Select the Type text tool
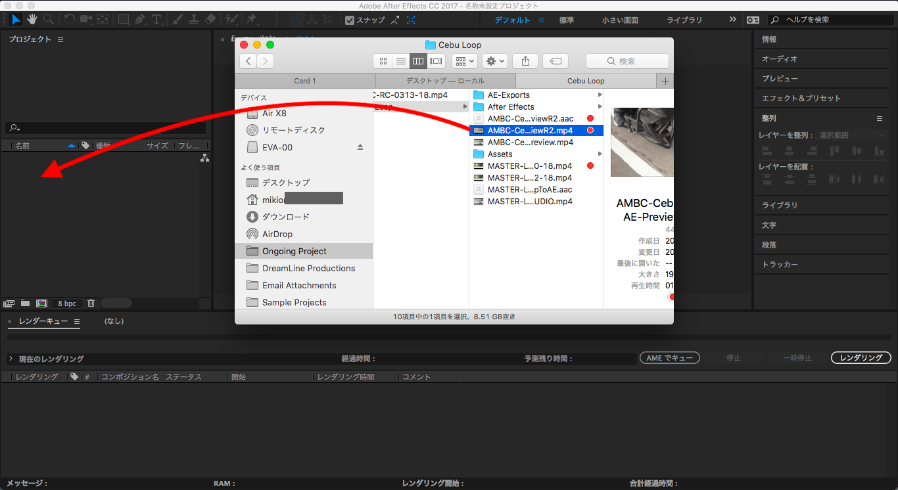Viewport: 898px width, 490px height. pyautogui.click(x=156, y=20)
